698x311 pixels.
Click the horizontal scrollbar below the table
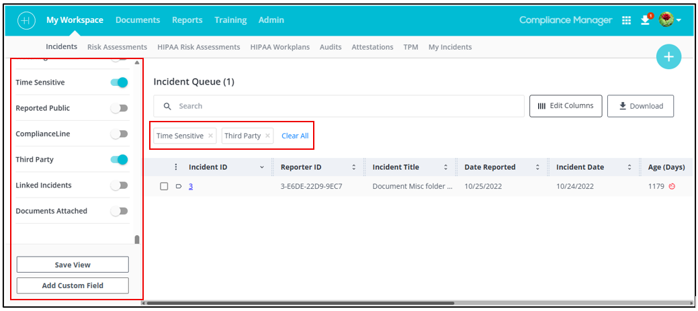click(300, 303)
